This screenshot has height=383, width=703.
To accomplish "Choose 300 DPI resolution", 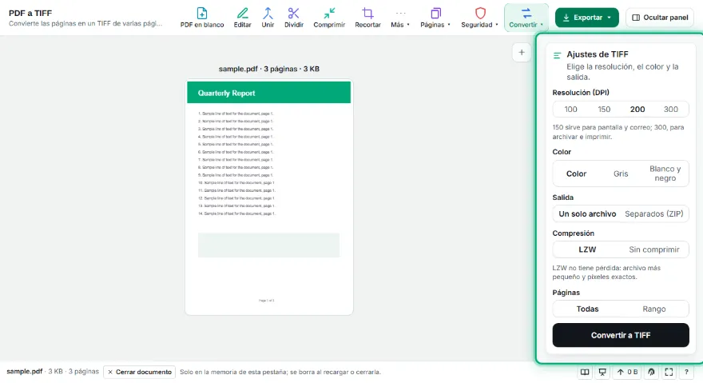I will point(671,109).
